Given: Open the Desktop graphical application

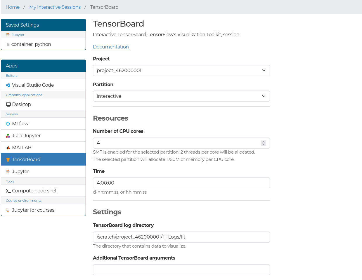Looking at the screenshot, I should click(21, 104).
